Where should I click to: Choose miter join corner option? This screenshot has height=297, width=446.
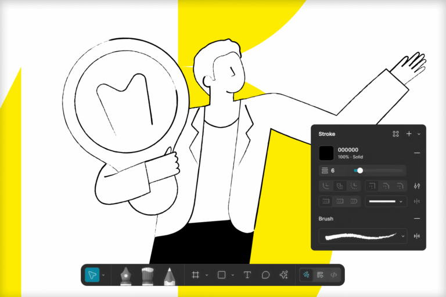click(x=372, y=186)
